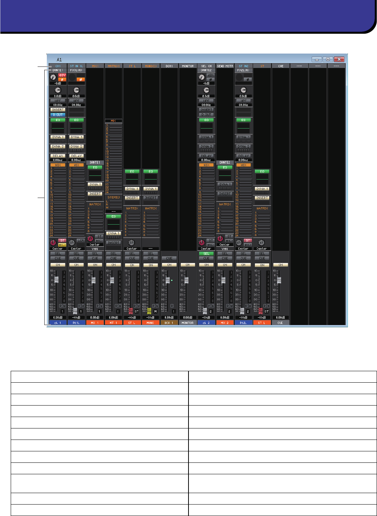Toggle 48V phantom power on CH1
Image resolution: width=377 pixels, height=516 pixels.
[62, 75]
